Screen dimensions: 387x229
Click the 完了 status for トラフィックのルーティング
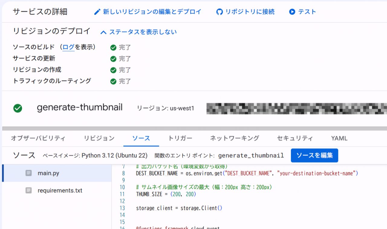[125, 81]
